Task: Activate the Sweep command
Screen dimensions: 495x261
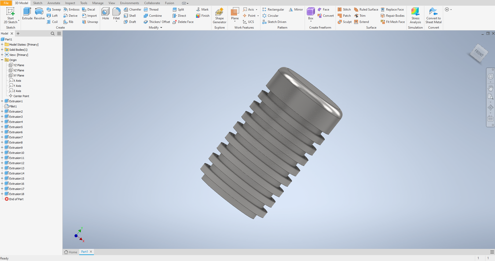Action: 54,10
